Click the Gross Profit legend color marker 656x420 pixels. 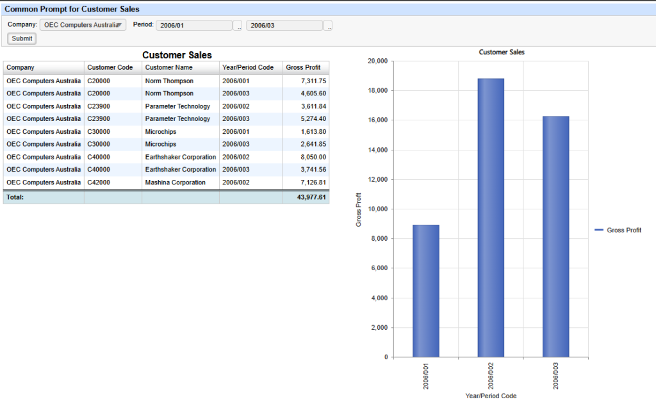[599, 230]
